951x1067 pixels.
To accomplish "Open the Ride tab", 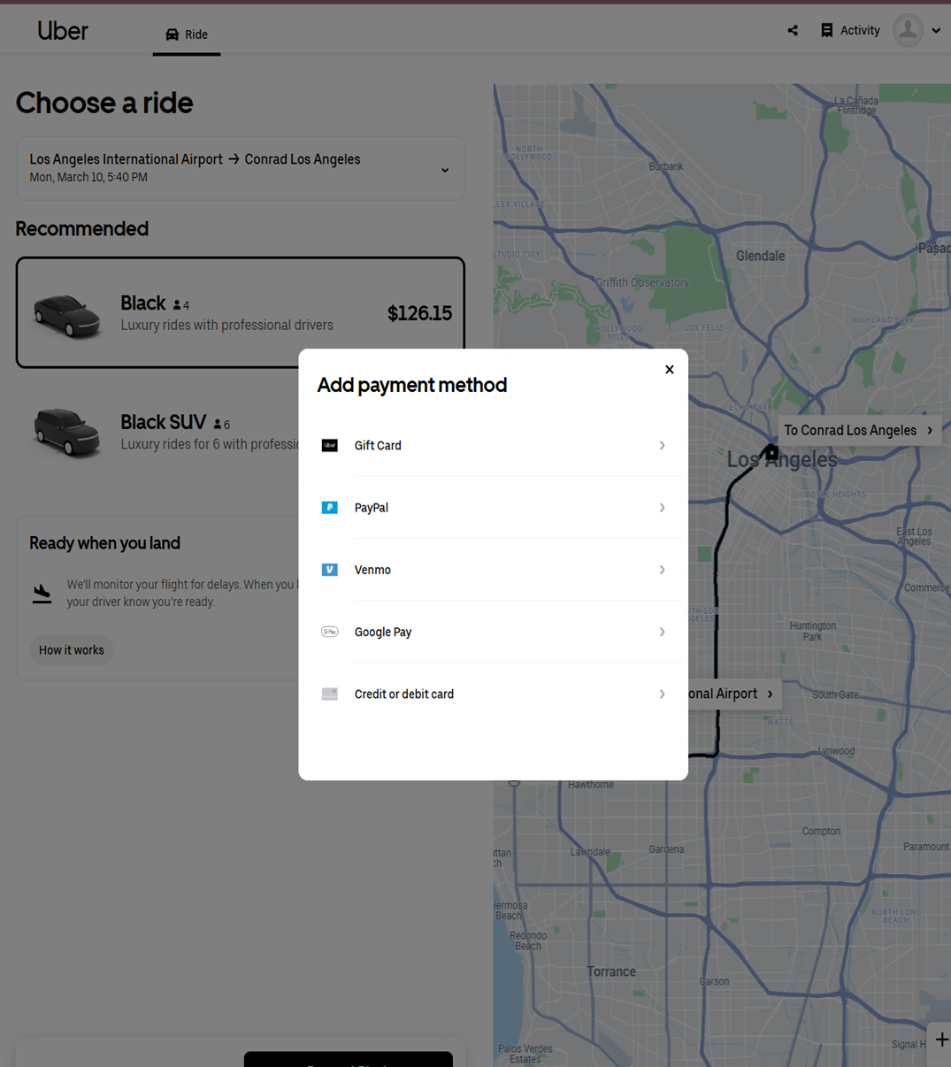I will pos(187,35).
